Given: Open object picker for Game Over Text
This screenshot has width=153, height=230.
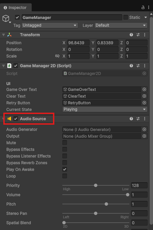Looking at the screenshot, I should 144,89.
